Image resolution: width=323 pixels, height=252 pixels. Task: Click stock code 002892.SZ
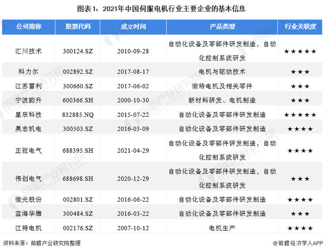[x=78, y=72]
